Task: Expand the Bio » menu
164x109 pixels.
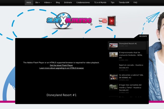Action: pyautogui.click(x=37, y=2)
